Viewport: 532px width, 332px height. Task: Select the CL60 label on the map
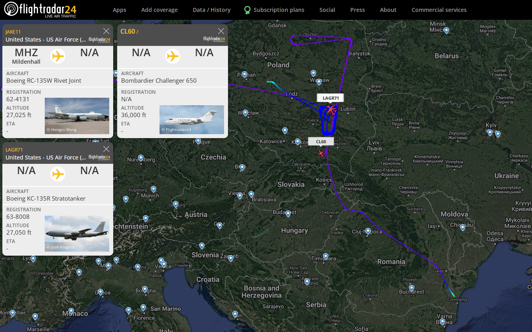pyautogui.click(x=321, y=142)
